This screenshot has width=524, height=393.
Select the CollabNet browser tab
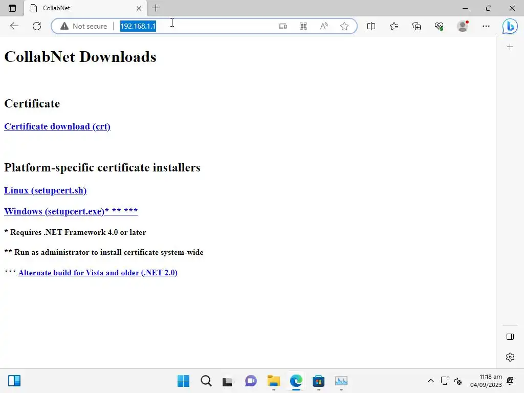85,8
